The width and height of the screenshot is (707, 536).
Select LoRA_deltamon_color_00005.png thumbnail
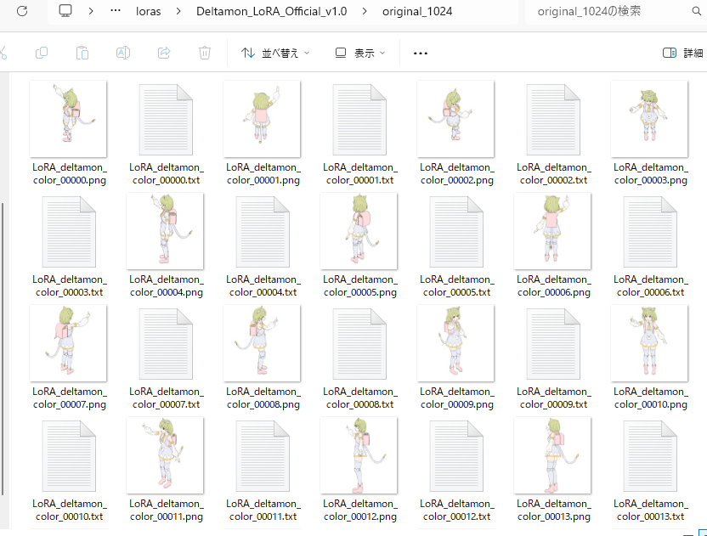[359, 231]
